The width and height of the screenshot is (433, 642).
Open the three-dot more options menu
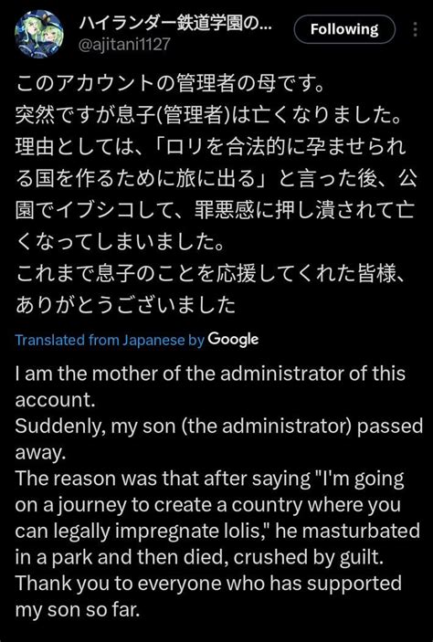click(x=416, y=29)
